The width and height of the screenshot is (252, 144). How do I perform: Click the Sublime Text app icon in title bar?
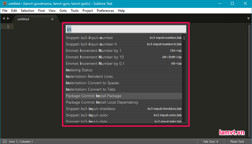[5, 3]
